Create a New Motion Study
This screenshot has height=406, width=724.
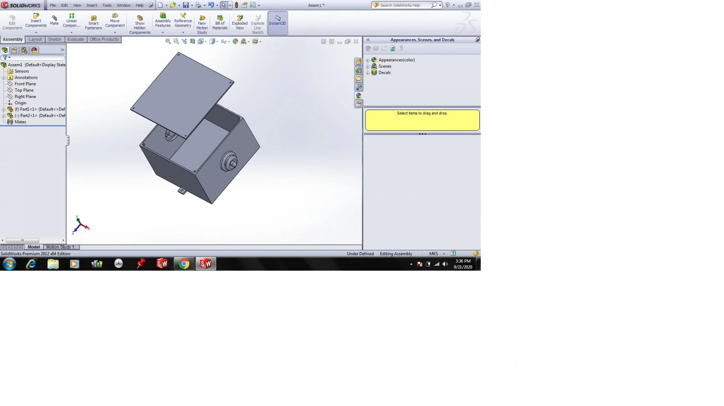(x=202, y=24)
